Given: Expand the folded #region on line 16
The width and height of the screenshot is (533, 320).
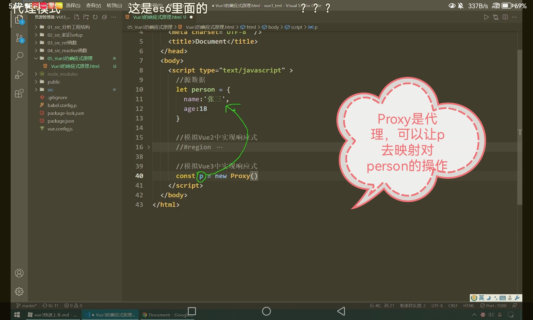Looking at the screenshot, I should point(149,147).
